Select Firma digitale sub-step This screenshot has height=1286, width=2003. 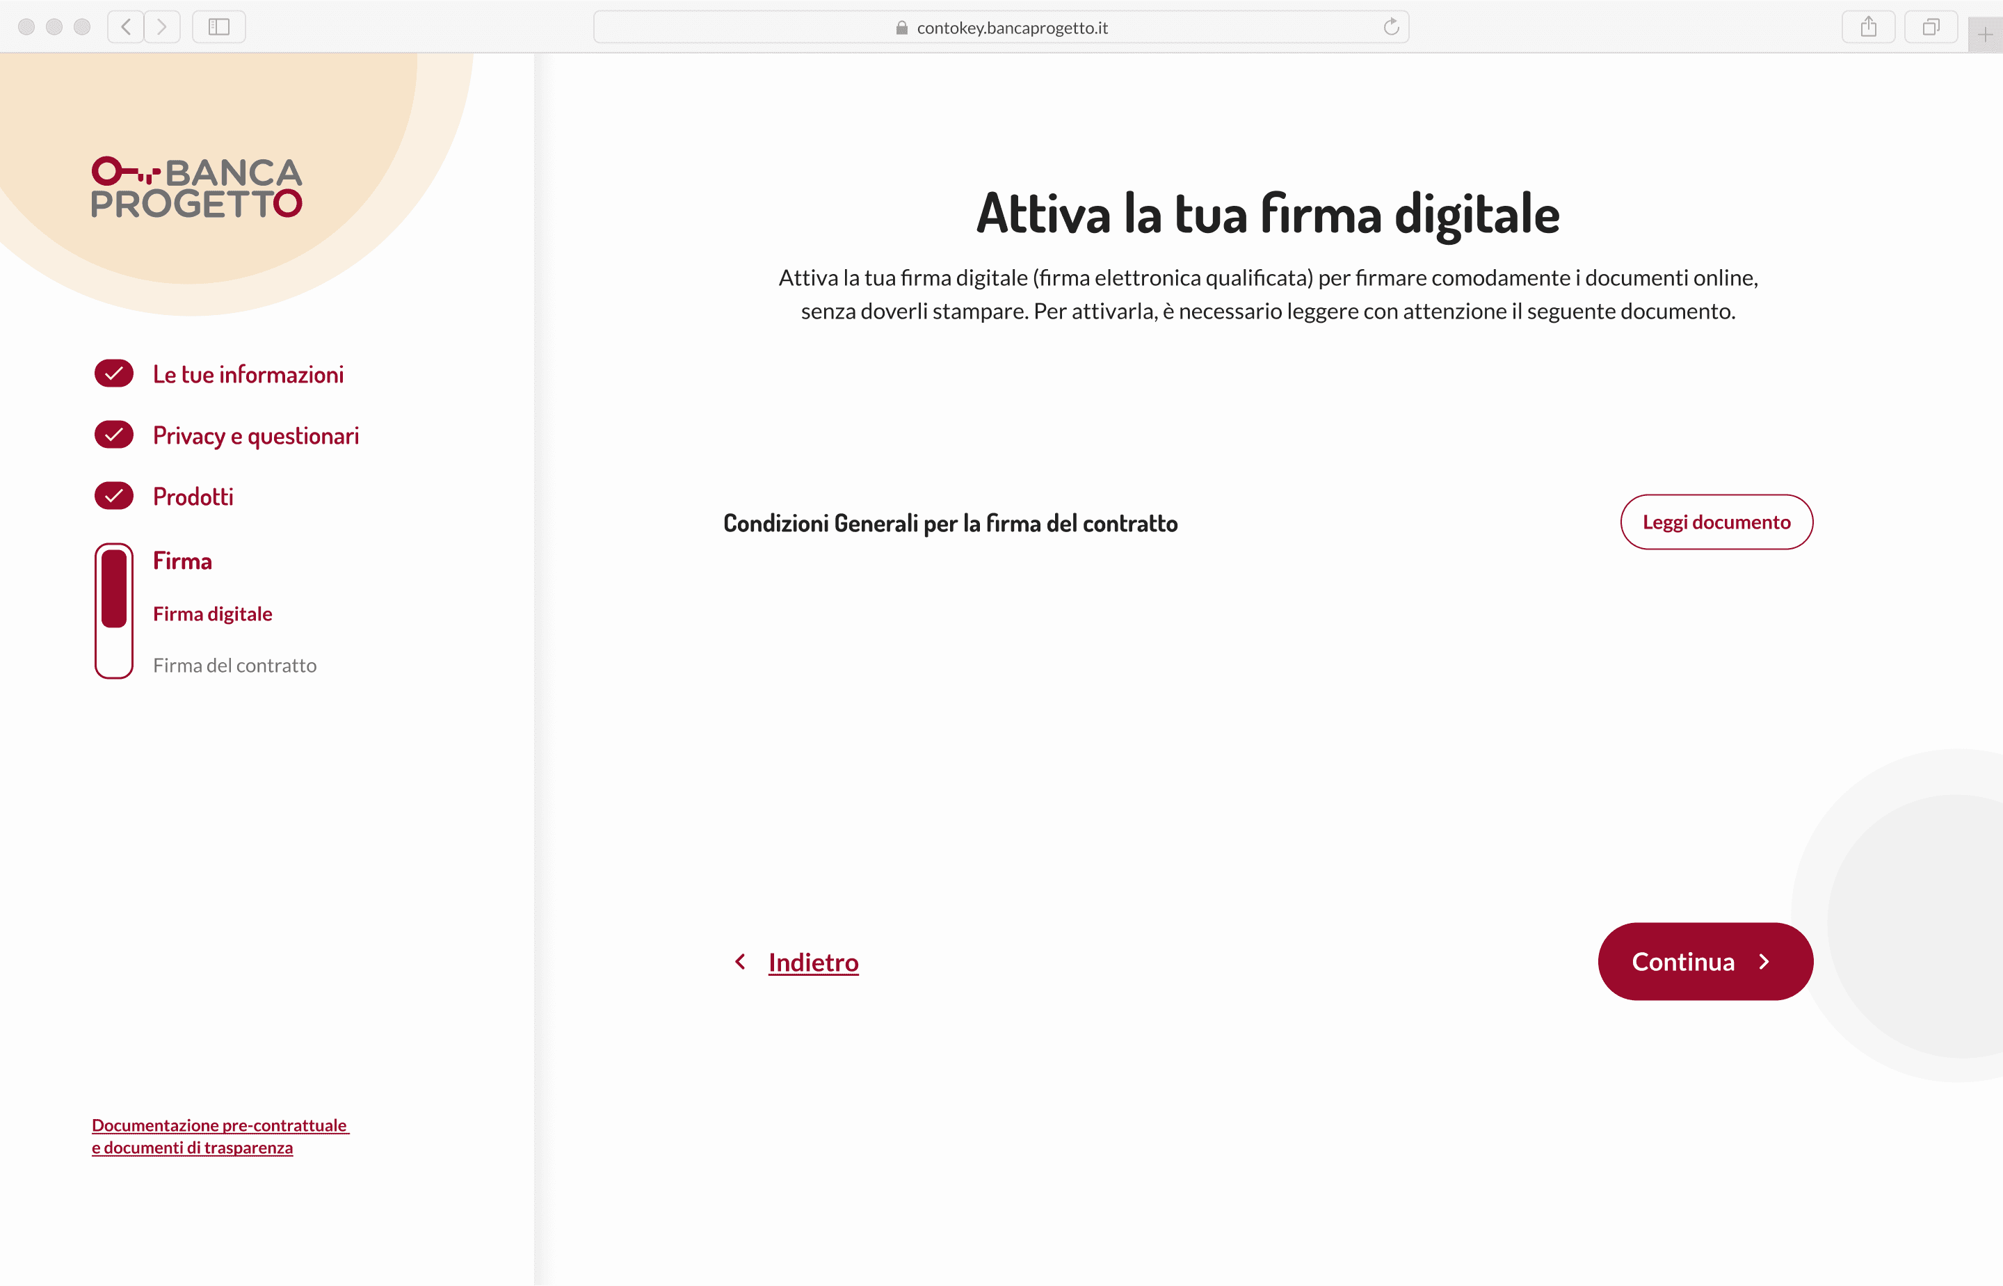212,613
